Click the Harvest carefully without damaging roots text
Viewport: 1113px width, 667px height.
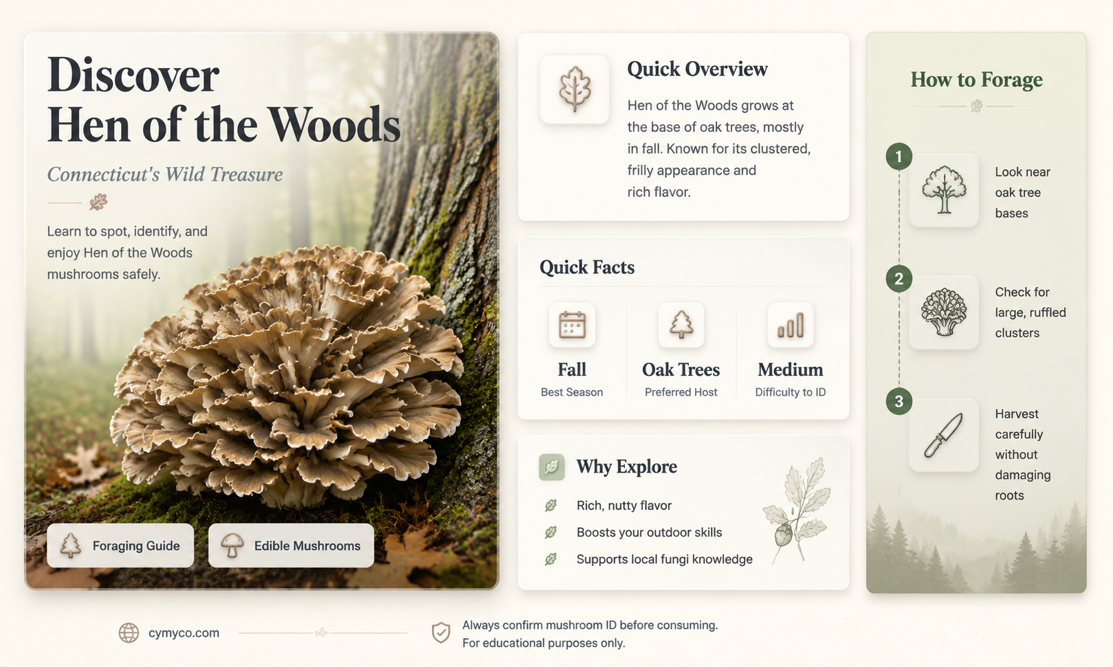(1023, 455)
